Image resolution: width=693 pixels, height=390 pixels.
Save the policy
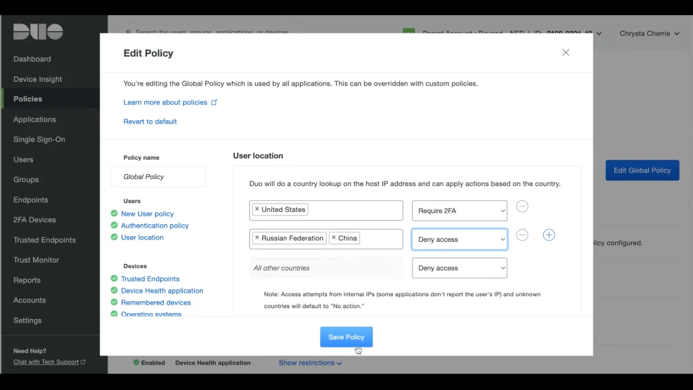346,337
